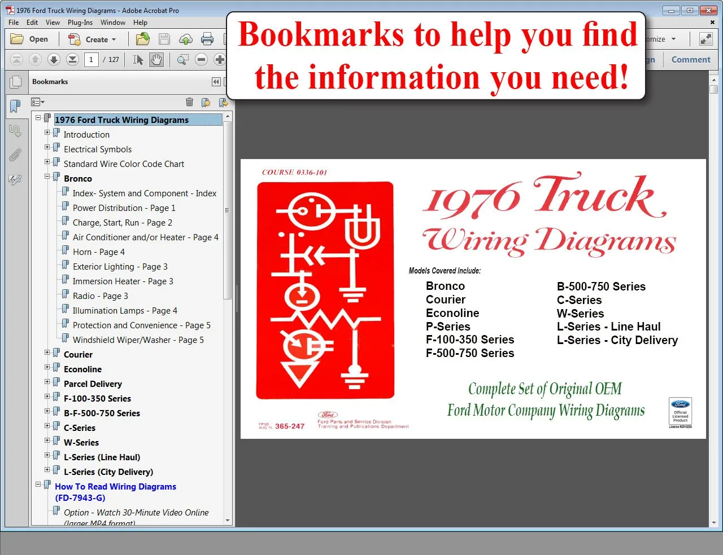Select the Hand pan tool
Image resolution: width=723 pixels, height=555 pixels.
point(156,59)
